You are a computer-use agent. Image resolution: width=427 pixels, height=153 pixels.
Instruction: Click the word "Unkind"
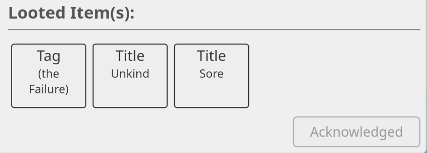coord(130,74)
